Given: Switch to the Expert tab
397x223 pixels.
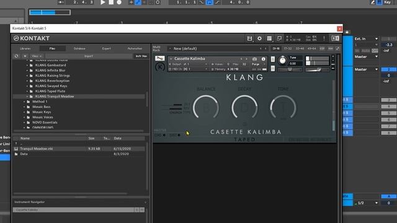Looking at the screenshot, I should click(x=106, y=48).
